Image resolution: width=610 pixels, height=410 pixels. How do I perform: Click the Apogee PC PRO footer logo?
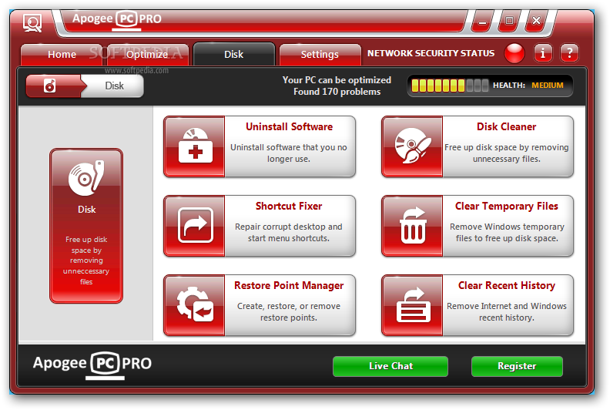[92, 365]
